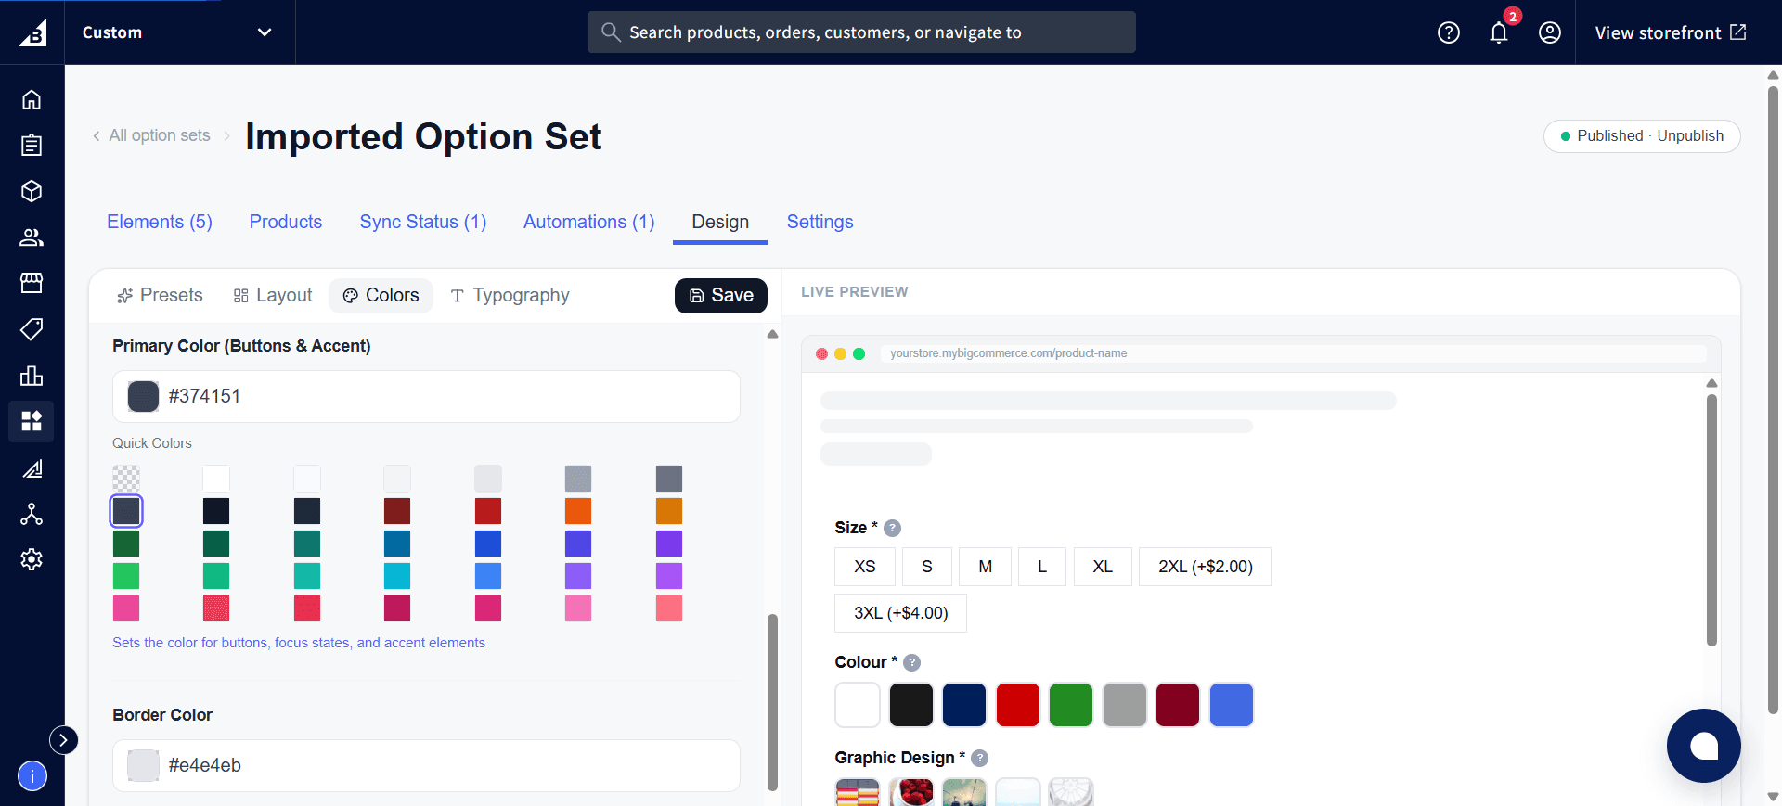Choose the royal blue Colour swatch in preview

[1232, 705]
